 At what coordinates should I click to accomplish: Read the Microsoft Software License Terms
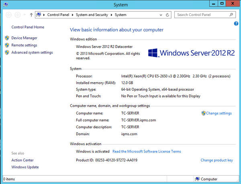coord(147,152)
